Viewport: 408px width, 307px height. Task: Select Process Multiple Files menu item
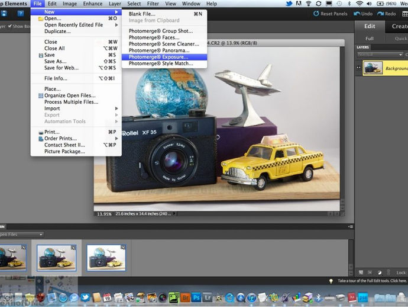tap(76, 102)
